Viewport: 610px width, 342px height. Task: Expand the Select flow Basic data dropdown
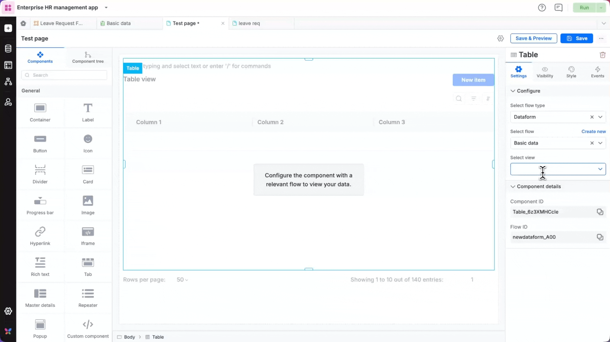click(600, 143)
